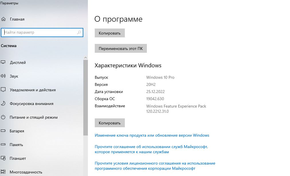Focus the Найти параметр search field

click(x=40, y=33)
